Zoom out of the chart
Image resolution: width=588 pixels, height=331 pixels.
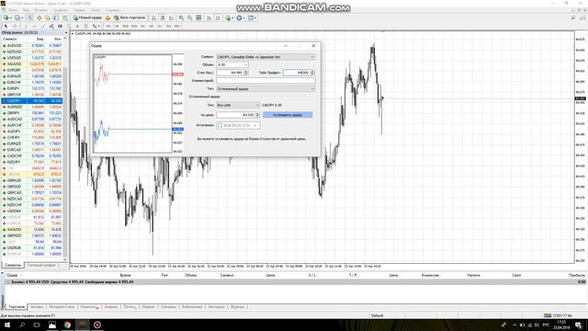pos(190,17)
